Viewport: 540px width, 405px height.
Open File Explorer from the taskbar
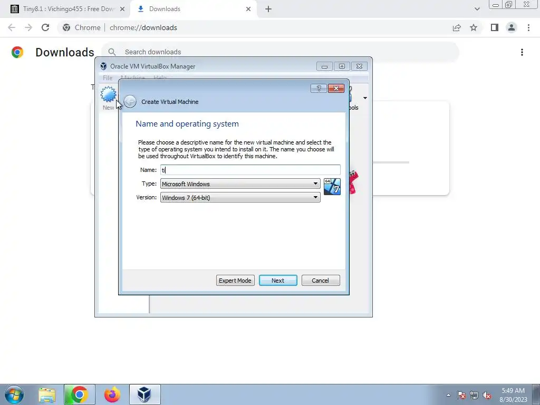(x=47, y=394)
